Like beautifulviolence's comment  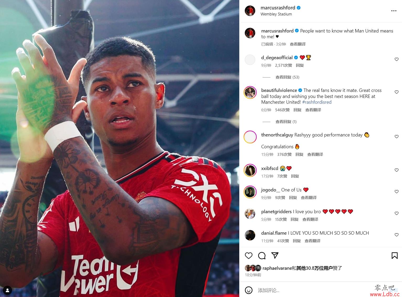(396, 92)
